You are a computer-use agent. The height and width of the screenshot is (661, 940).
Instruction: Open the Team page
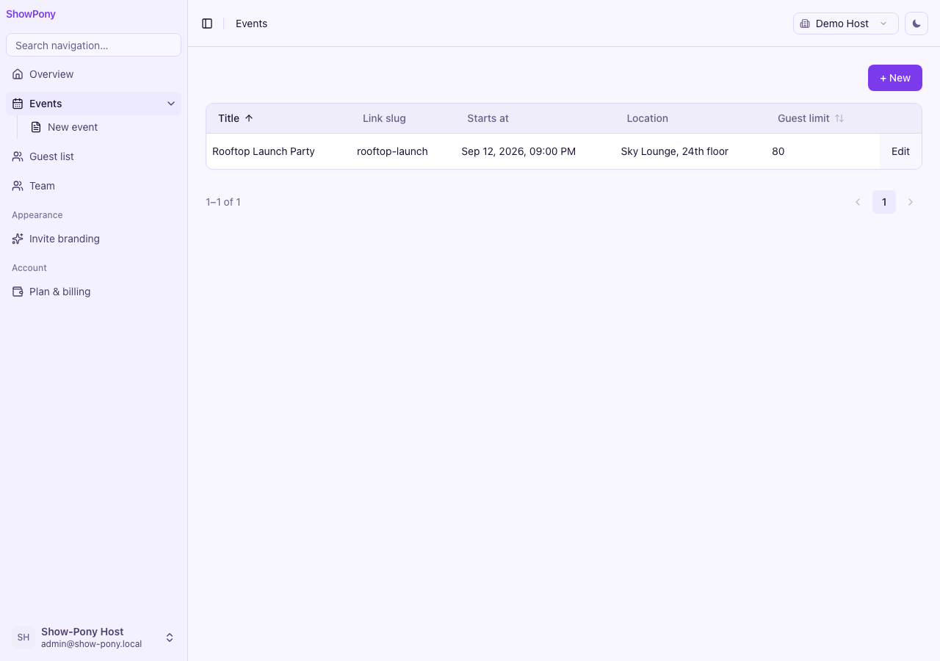[93, 186]
